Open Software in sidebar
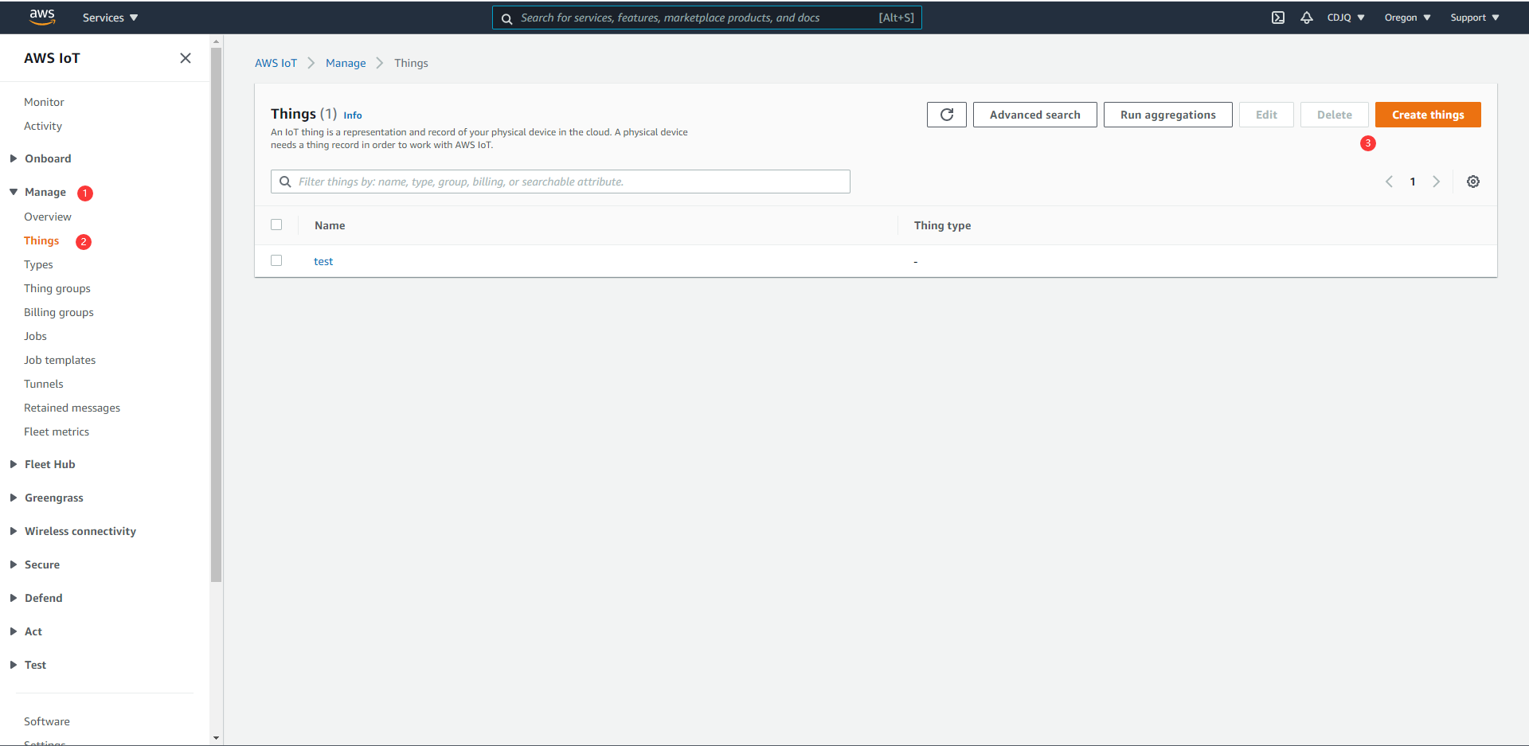This screenshot has width=1529, height=746. click(47, 721)
